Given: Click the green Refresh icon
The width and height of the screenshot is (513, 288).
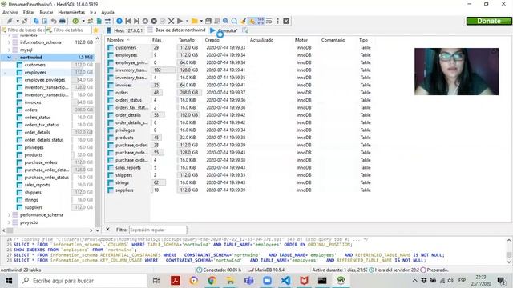Looking at the screenshot, I should tap(75, 21).
